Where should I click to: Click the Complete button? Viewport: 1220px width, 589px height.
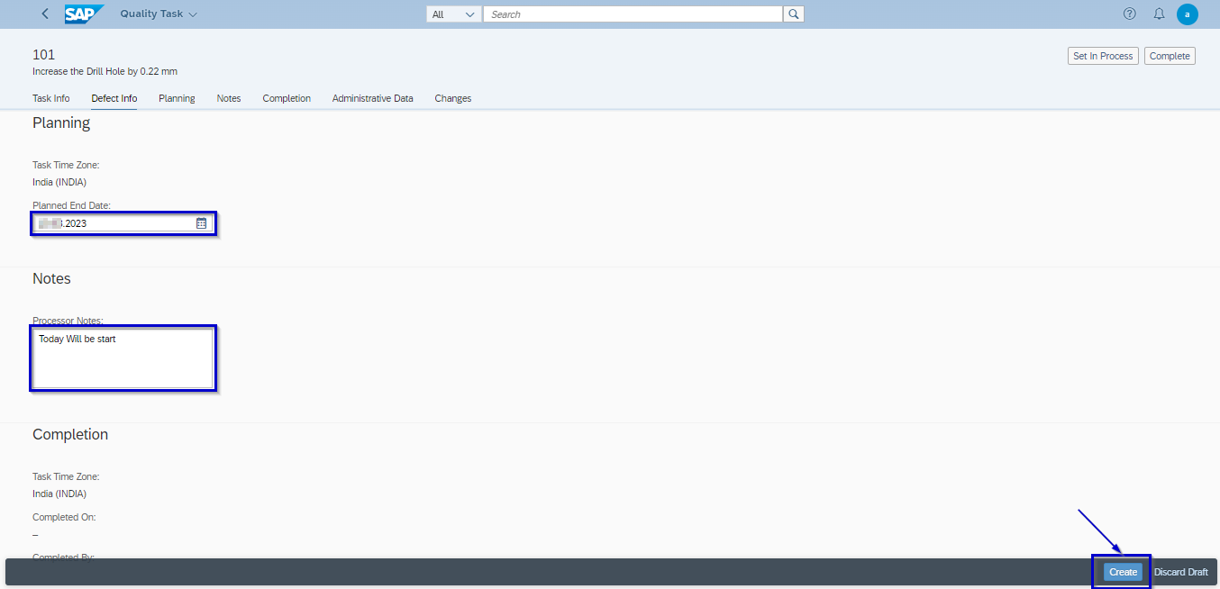pos(1170,56)
